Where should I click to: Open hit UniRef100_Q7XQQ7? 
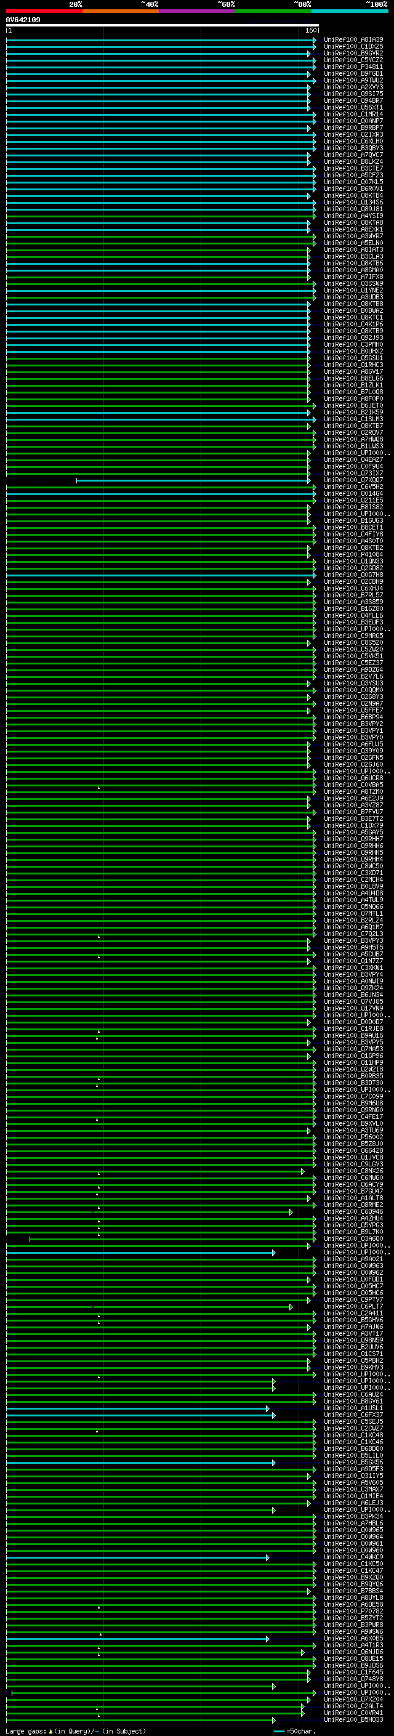click(353, 480)
